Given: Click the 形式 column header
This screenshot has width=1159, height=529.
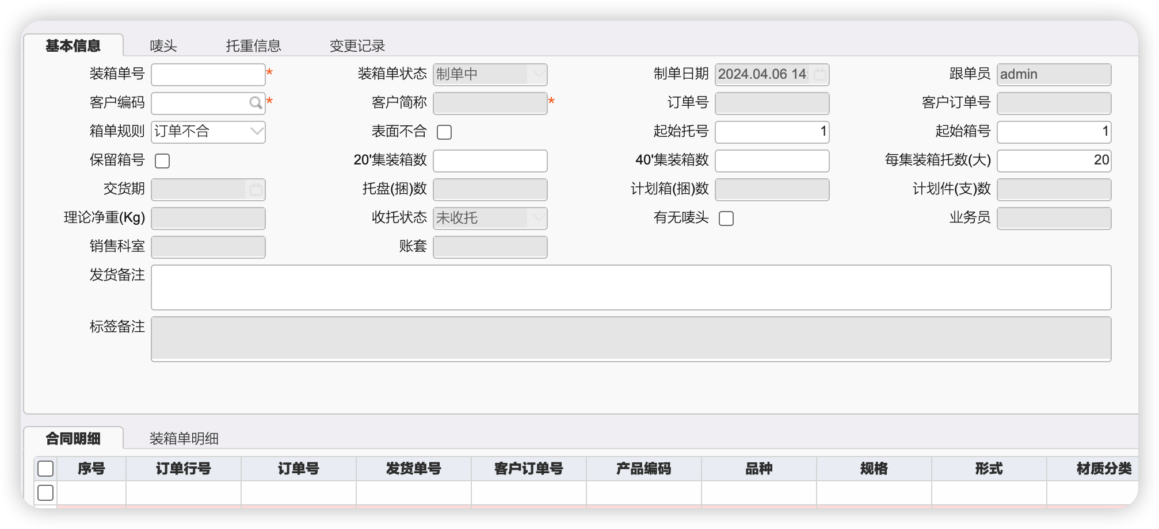Looking at the screenshot, I should (989, 469).
